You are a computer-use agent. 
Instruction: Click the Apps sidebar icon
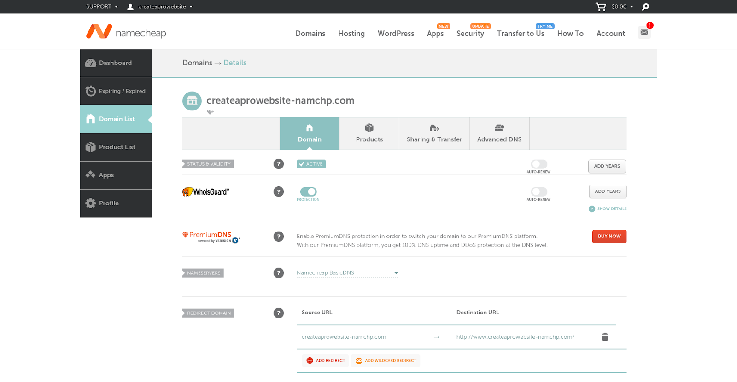click(x=91, y=175)
